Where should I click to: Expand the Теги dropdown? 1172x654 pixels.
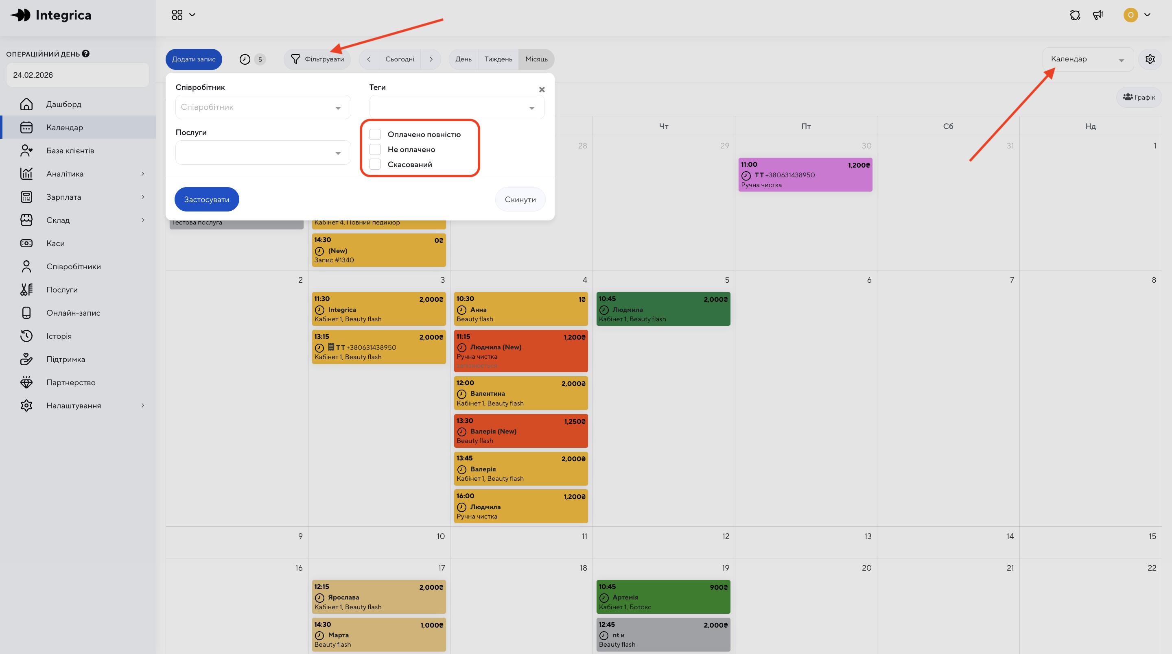pyautogui.click(x=456, y=107)
